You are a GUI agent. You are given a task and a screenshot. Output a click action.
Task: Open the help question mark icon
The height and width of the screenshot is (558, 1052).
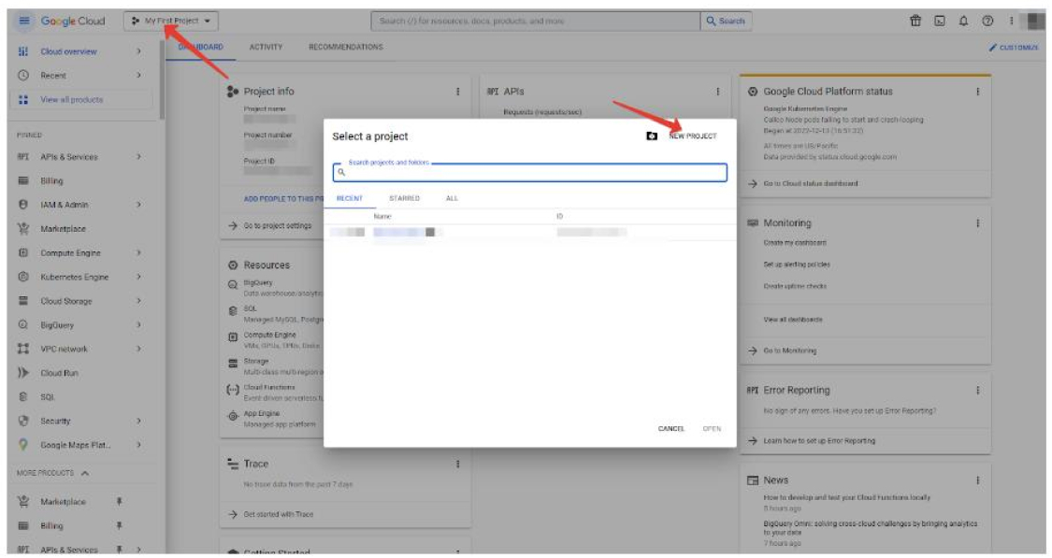point(987,21)
